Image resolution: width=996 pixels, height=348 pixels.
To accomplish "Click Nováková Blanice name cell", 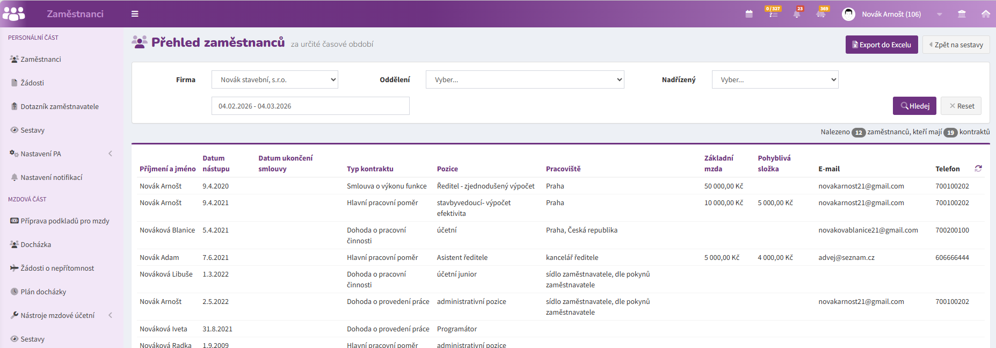I will 168,230.
